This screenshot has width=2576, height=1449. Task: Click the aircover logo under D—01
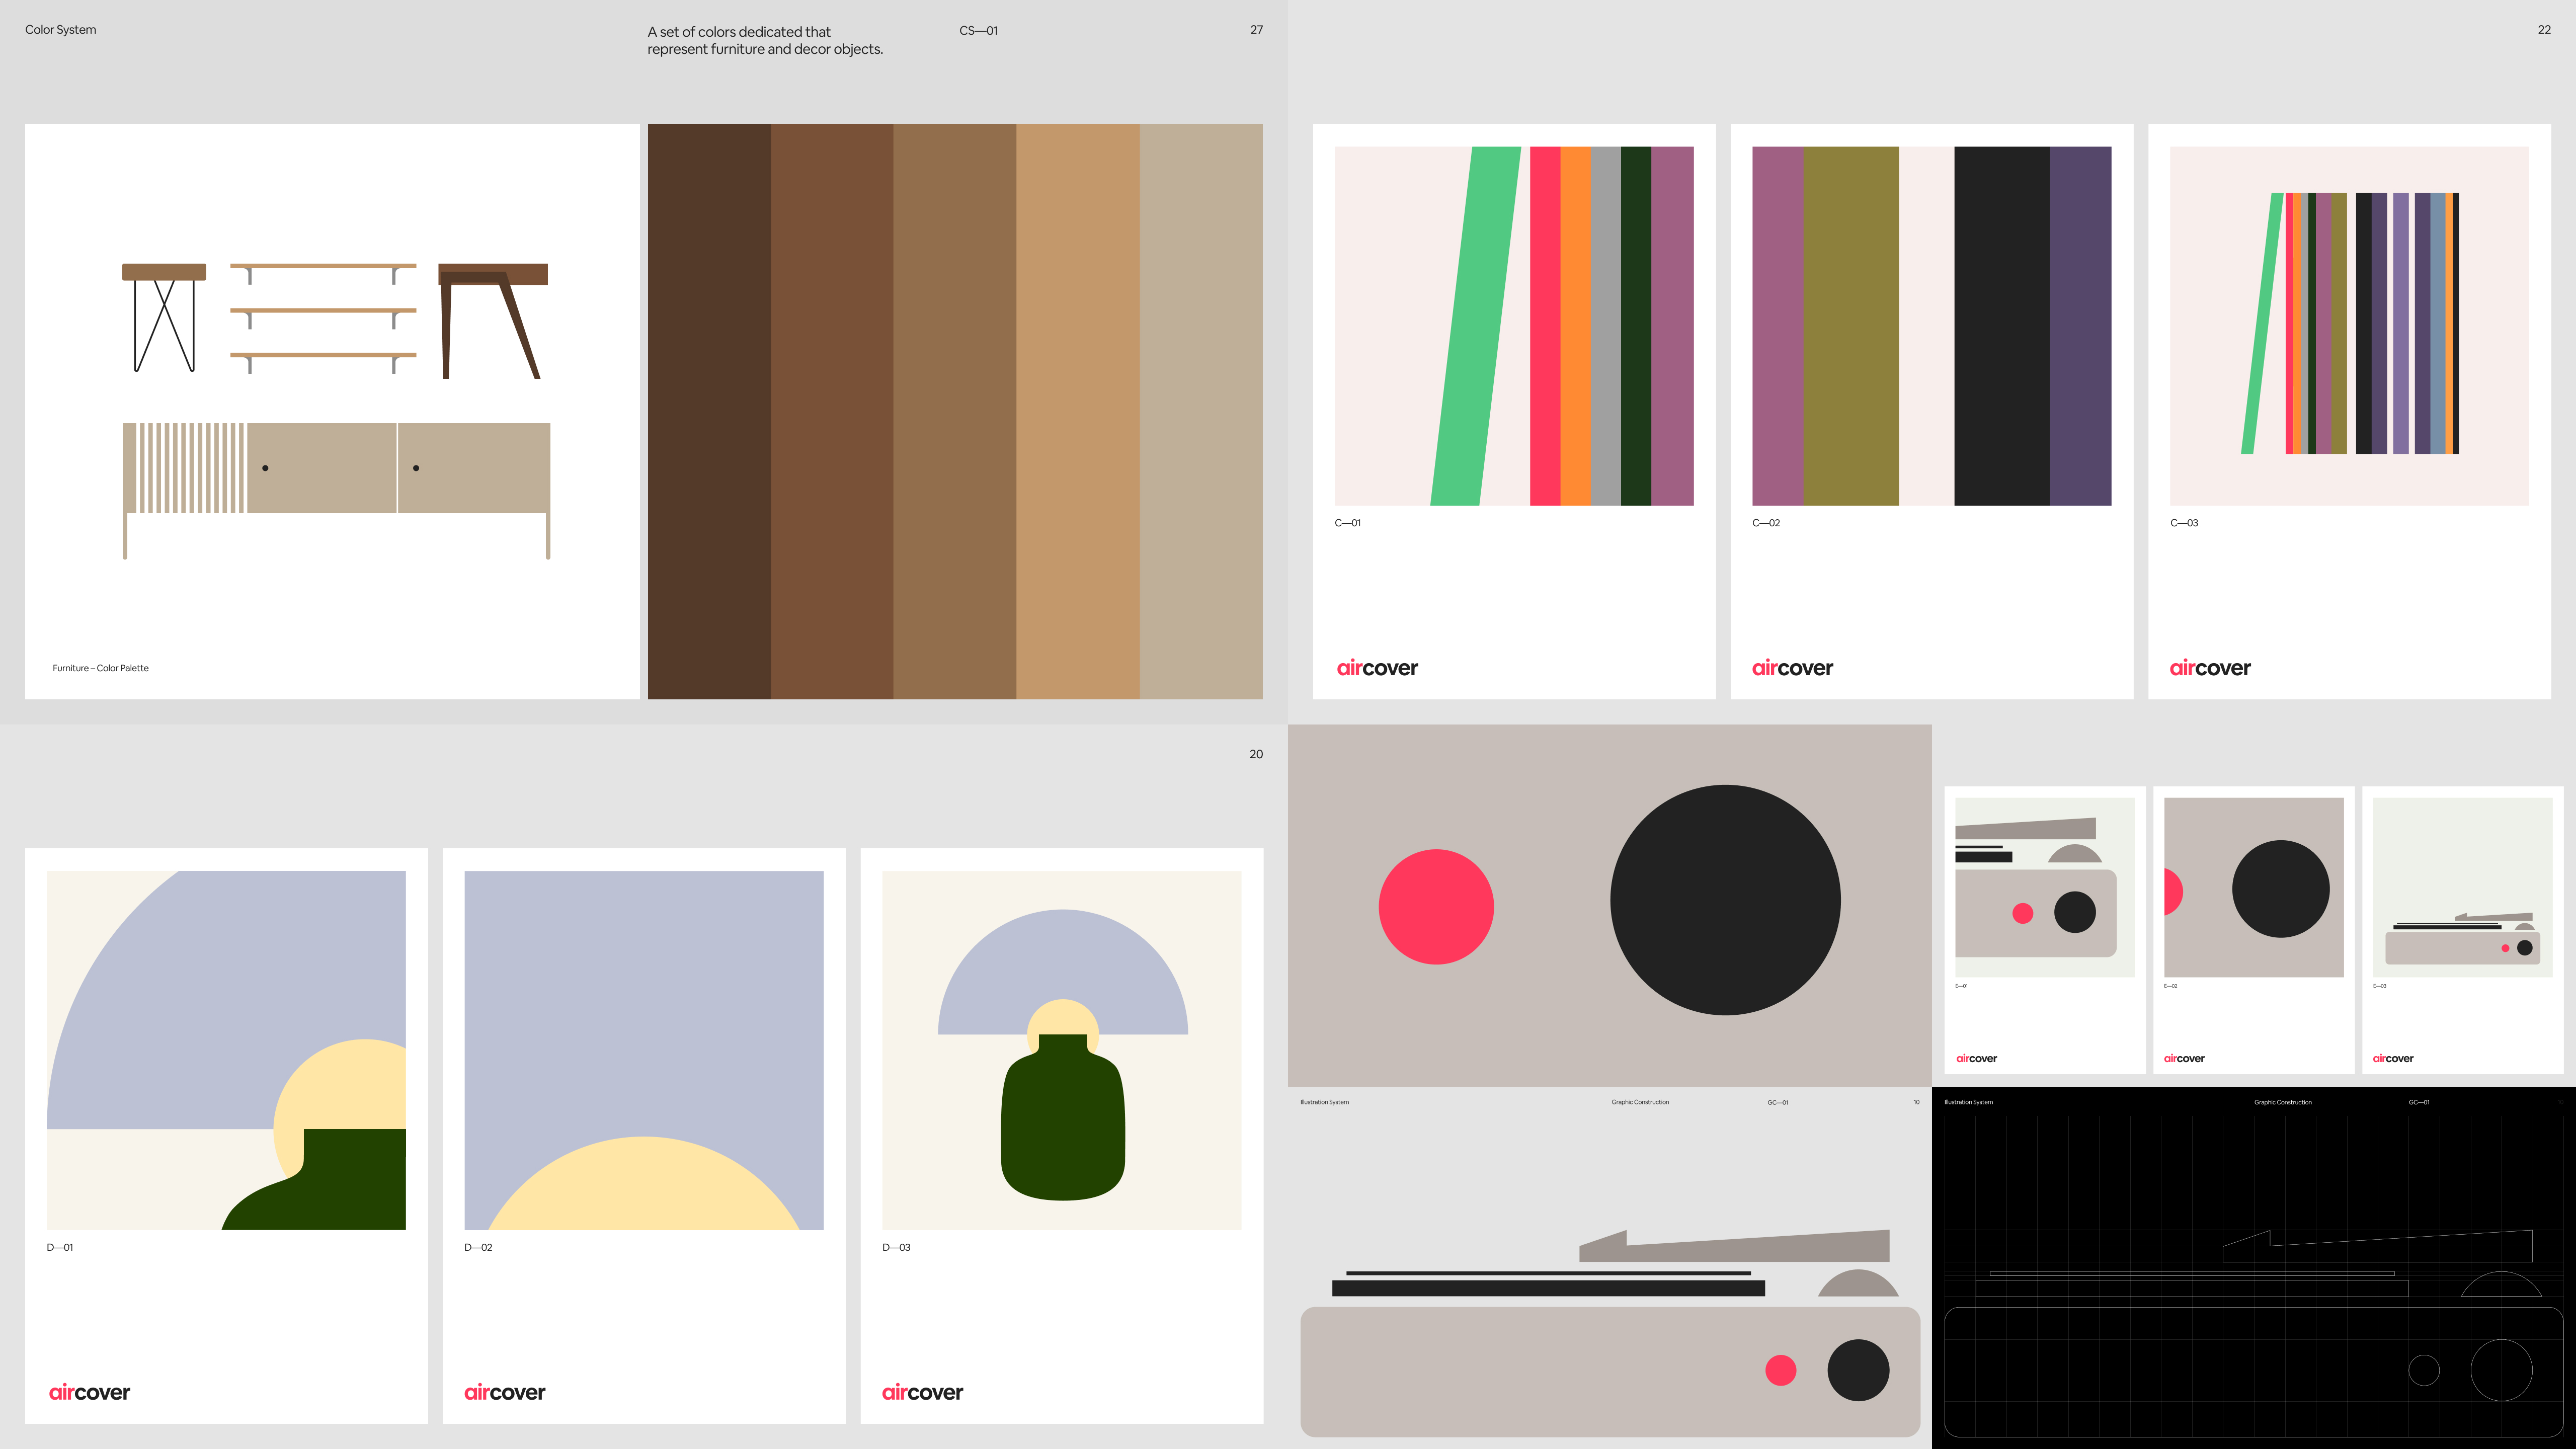[90, 1392]
